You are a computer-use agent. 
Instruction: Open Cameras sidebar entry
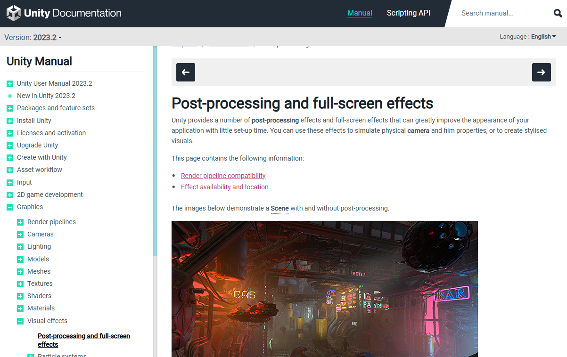[41, 234]
